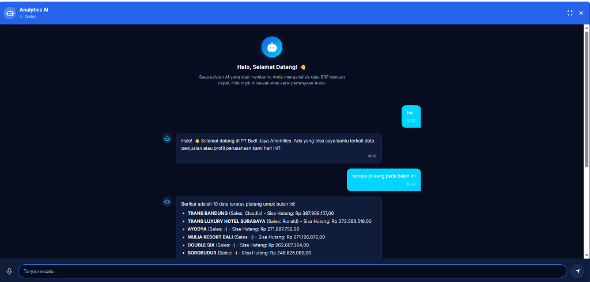Click the large robot icon above welcome text

272,47
